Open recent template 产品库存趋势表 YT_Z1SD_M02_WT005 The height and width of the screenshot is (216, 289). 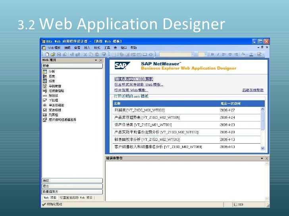point(187,117)
